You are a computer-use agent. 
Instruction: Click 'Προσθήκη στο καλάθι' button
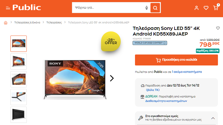[x=176, y=60]
